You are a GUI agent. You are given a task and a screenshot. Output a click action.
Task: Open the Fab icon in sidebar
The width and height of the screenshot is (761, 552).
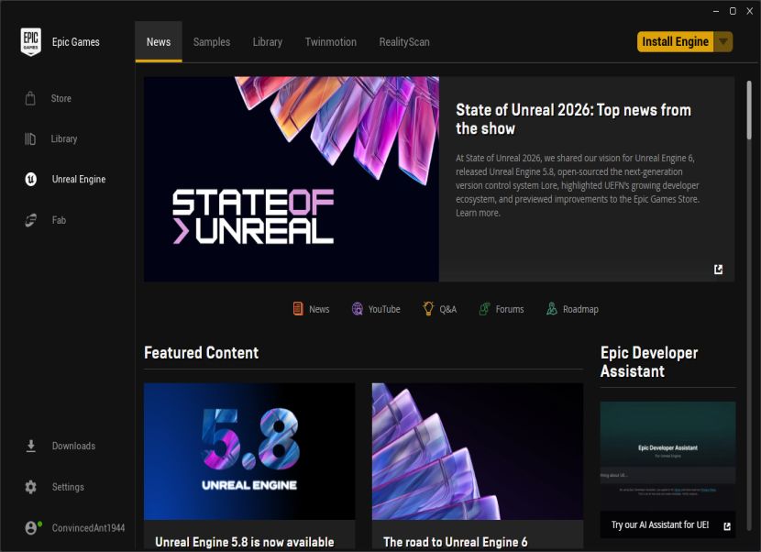(x=30, y=220)
